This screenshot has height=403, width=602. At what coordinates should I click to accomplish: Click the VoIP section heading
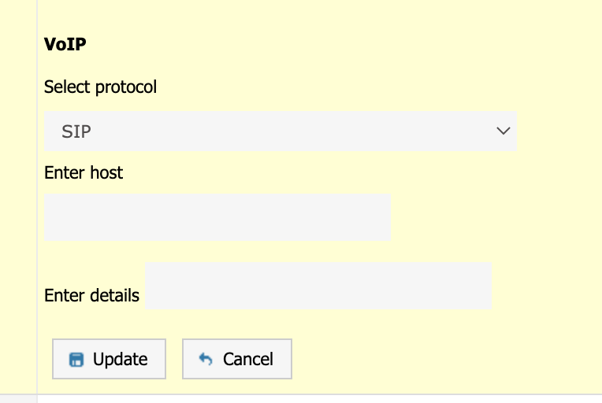point(65,44)
